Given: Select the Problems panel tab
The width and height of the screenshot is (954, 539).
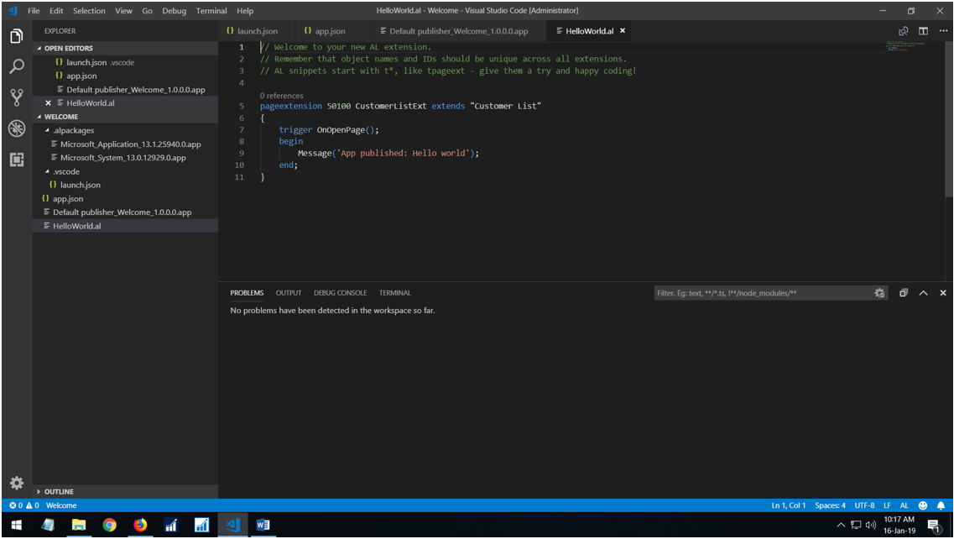Looking at the screenshot, I should (x=247, y=293).
